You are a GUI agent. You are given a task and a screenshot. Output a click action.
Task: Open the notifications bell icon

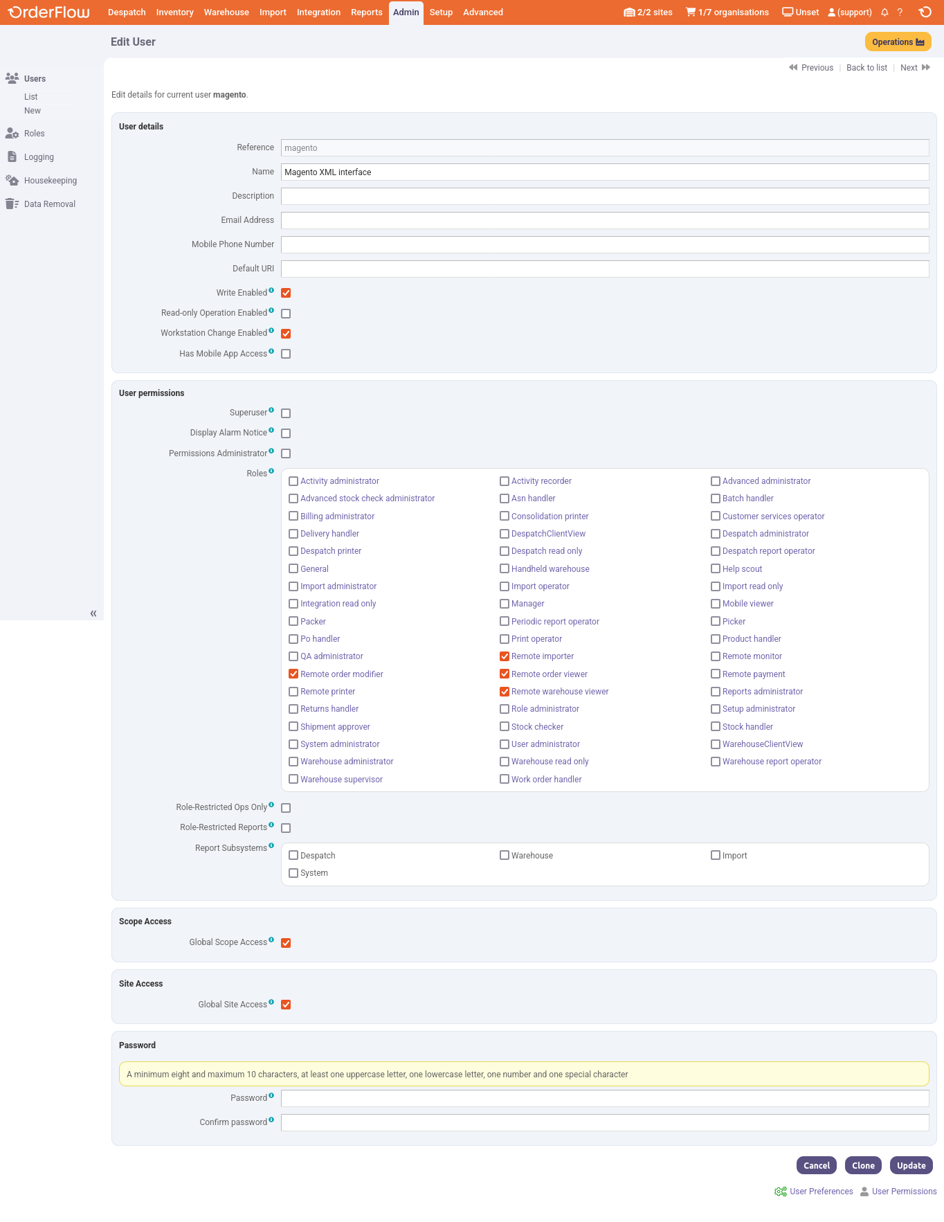(884, 12)
